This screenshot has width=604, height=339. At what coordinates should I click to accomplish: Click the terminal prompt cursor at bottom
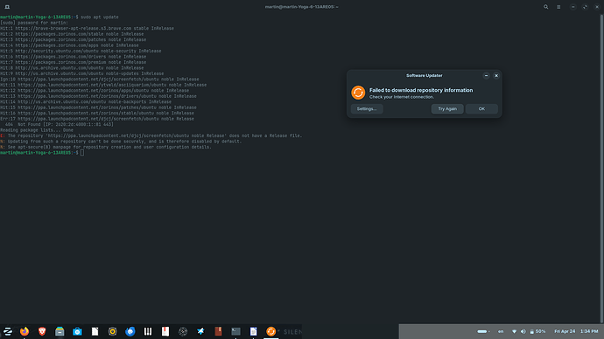pyautogui.click(x=82, y=153)
